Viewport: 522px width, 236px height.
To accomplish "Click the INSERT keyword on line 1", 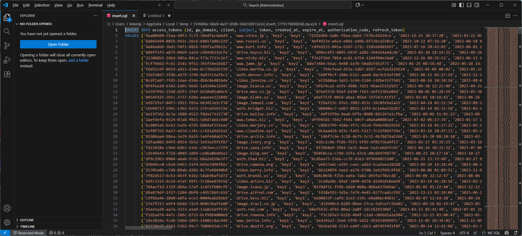I will pos(132,30).
